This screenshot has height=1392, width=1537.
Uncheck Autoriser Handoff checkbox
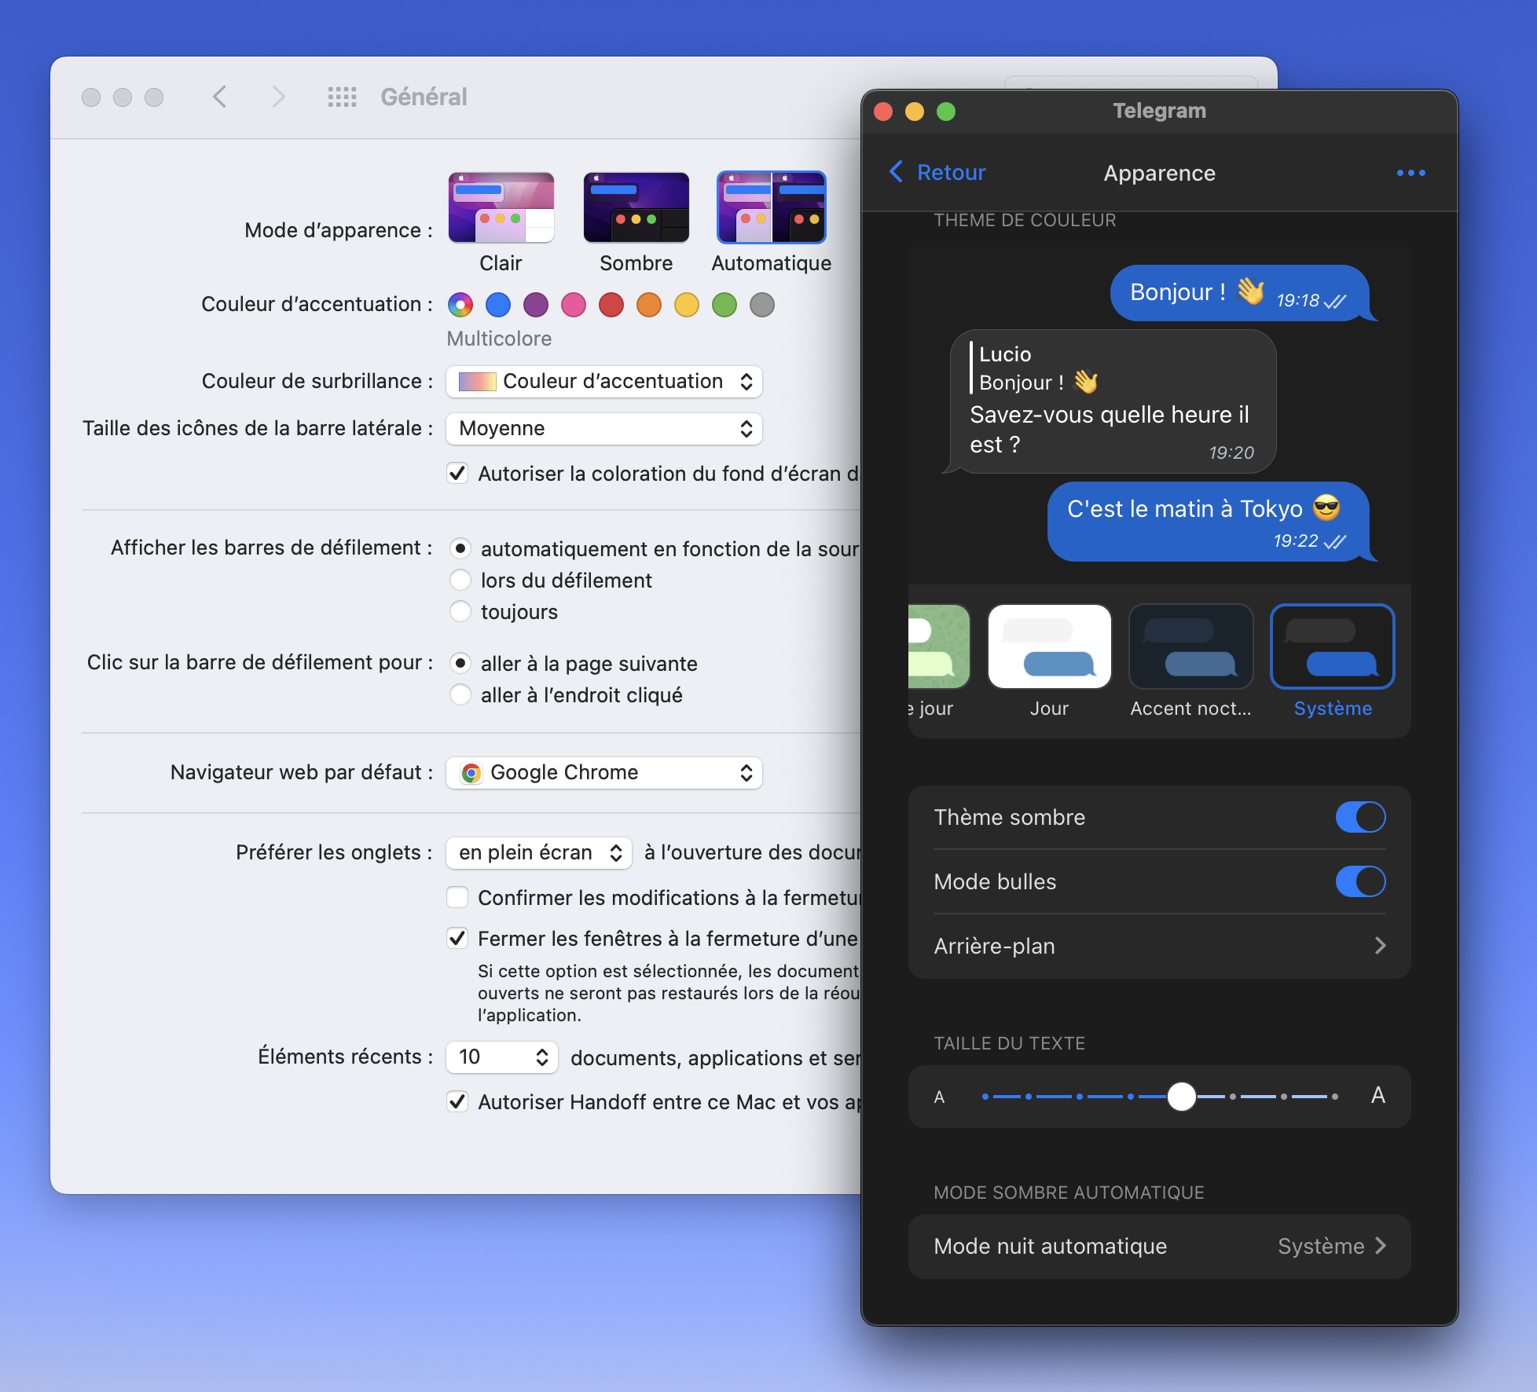pos(457,1101)
